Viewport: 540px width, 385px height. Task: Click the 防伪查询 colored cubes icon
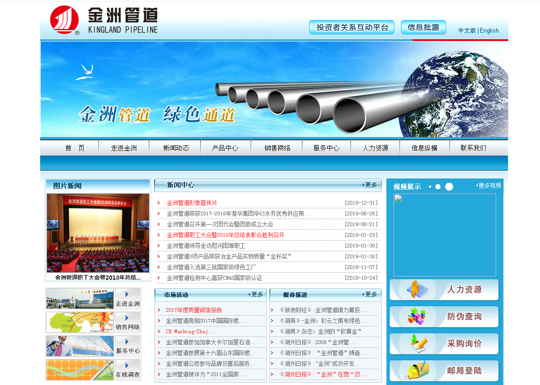point(417,316)
